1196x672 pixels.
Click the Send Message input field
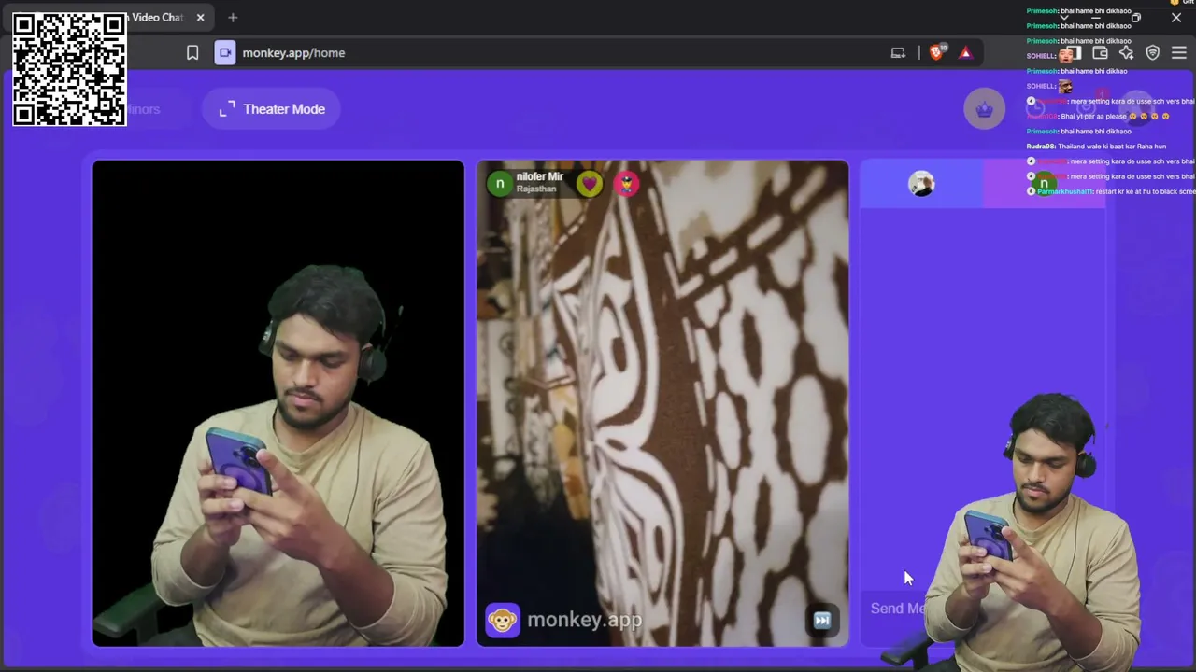(x=981, y=609)
